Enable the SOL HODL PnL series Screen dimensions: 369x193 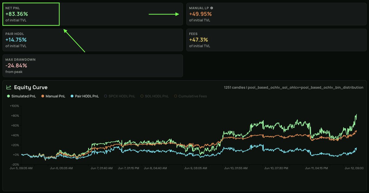[x=155, y=96]
